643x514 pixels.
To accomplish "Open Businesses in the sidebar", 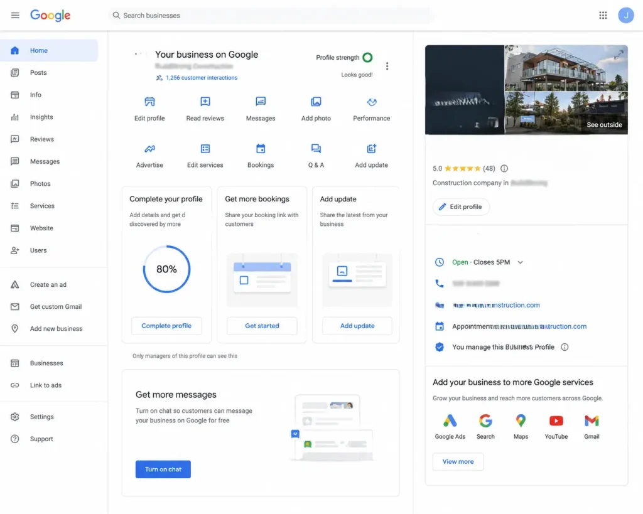I will pyautogui.click(x=49, y=363).
